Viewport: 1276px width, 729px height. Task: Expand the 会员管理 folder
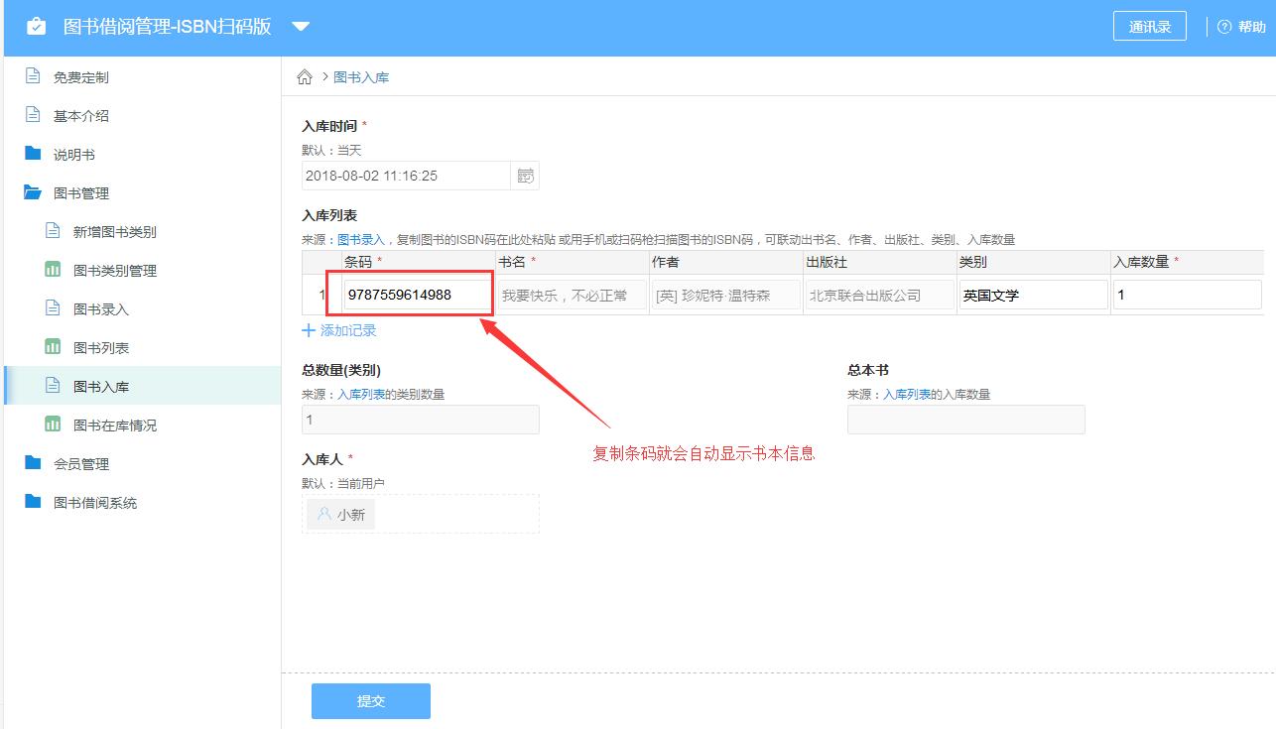click(81, 464)
